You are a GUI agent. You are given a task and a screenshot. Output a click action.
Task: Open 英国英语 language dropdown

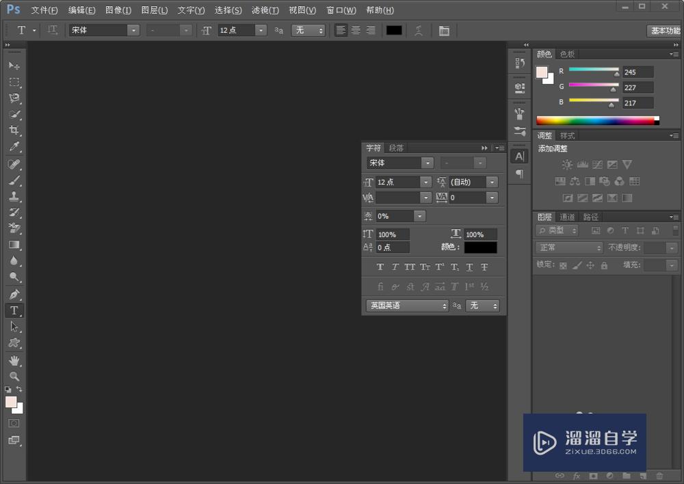(x=407, y=306)
